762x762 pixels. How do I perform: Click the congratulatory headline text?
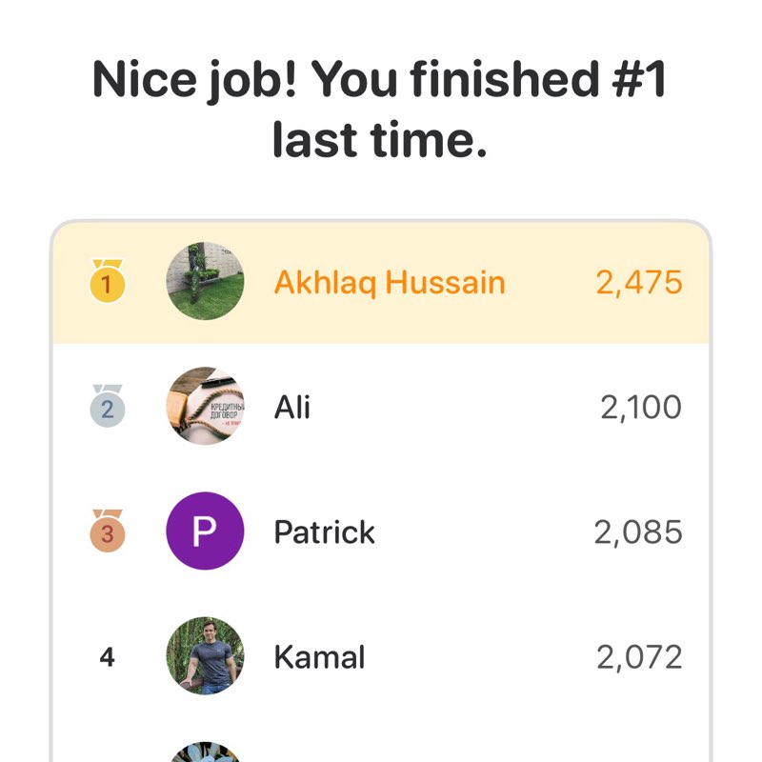click(381, 107)
